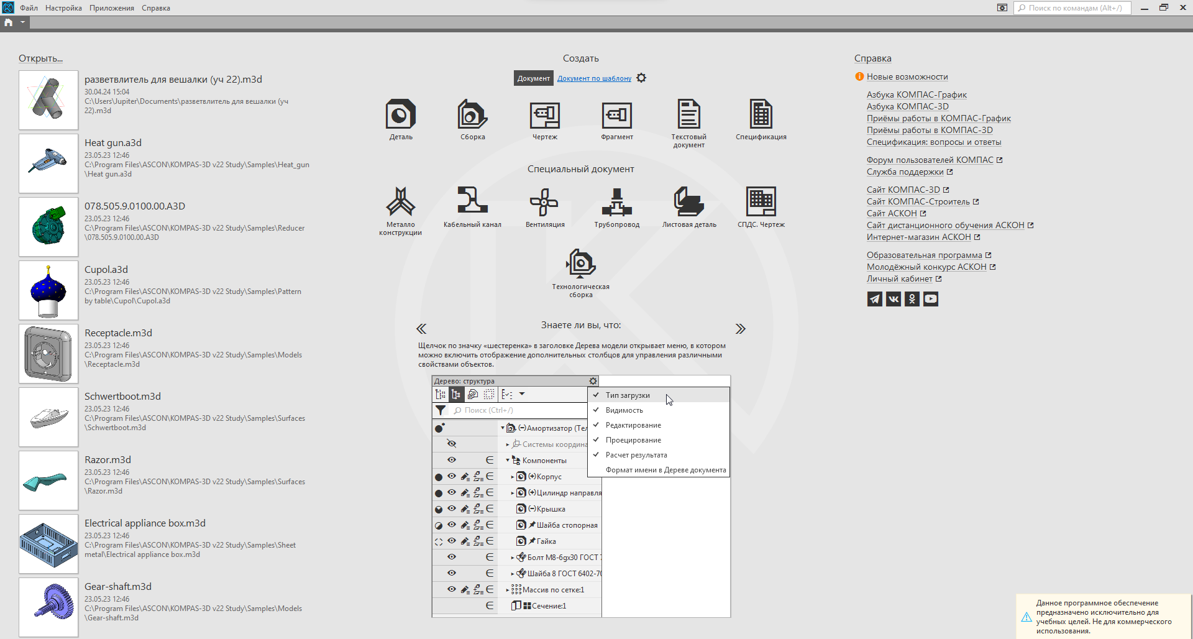Create a Технологическая сборка document
Screen dimensions: 1193x639
[581, 273]
